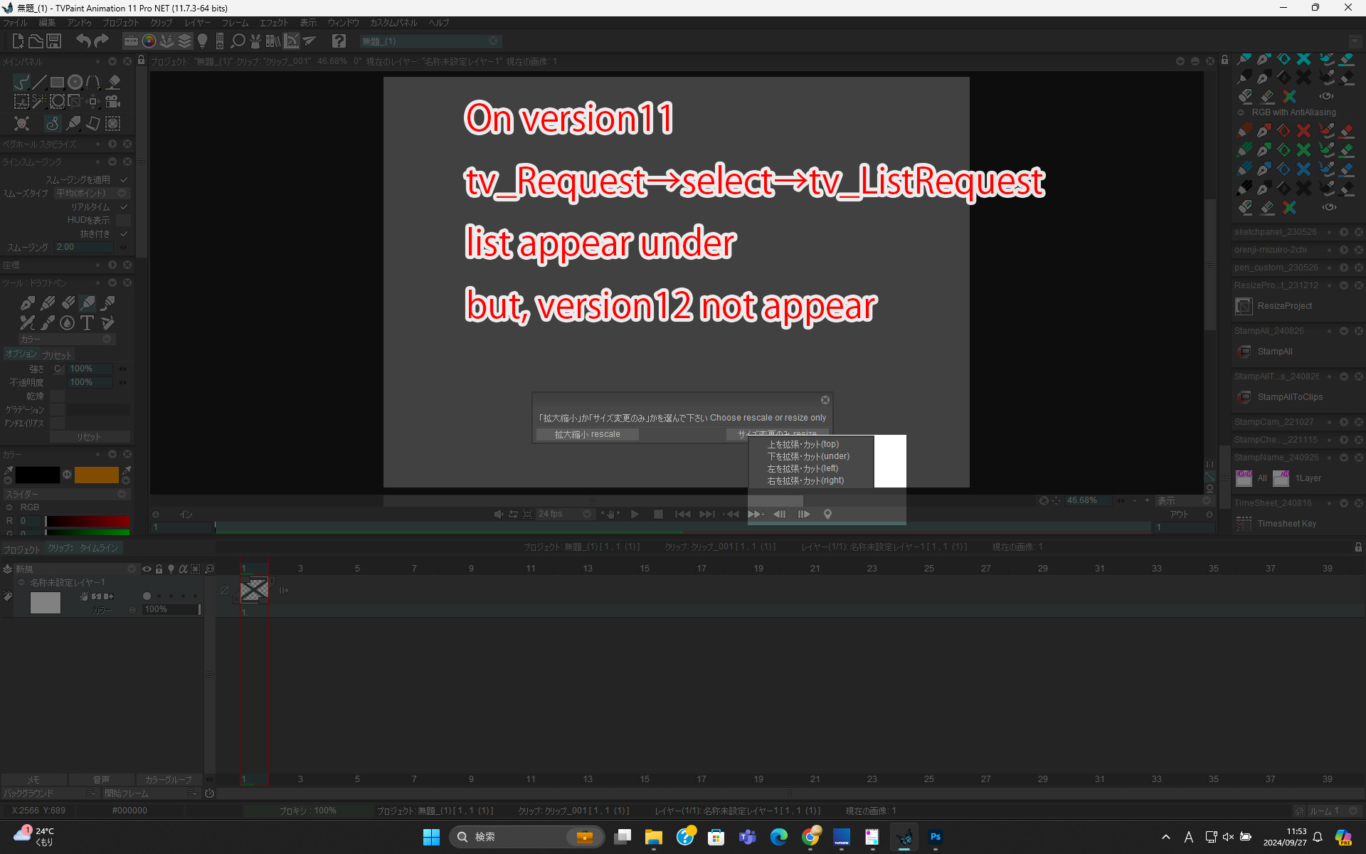Click the paper plane icon in toolbar
Screen dimensions: 1366x854
point(309,41)
